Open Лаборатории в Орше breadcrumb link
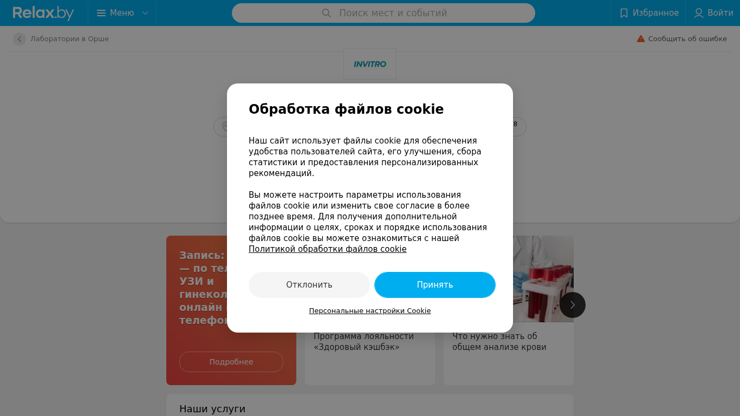 pos(69,39)
